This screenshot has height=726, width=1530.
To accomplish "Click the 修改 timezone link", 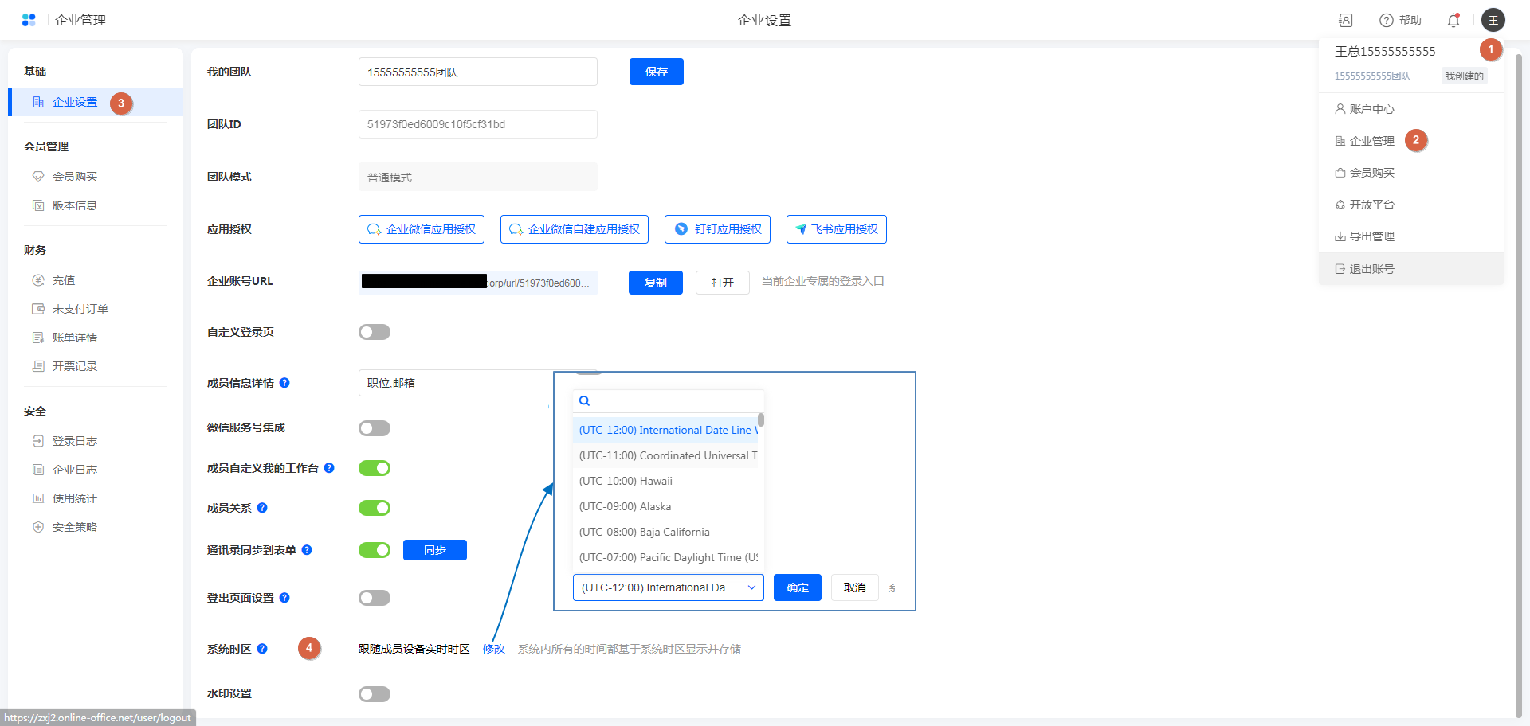I will (494, 649).
